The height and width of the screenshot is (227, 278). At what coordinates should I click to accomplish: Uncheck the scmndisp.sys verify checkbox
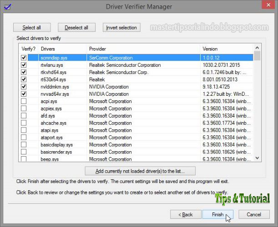pyautogui.click(x=24, y=58)
